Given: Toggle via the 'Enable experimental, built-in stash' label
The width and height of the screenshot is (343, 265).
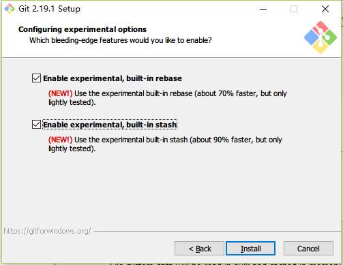Looking at the screenshot, I should pyautogui.click(x=110, y=125).
